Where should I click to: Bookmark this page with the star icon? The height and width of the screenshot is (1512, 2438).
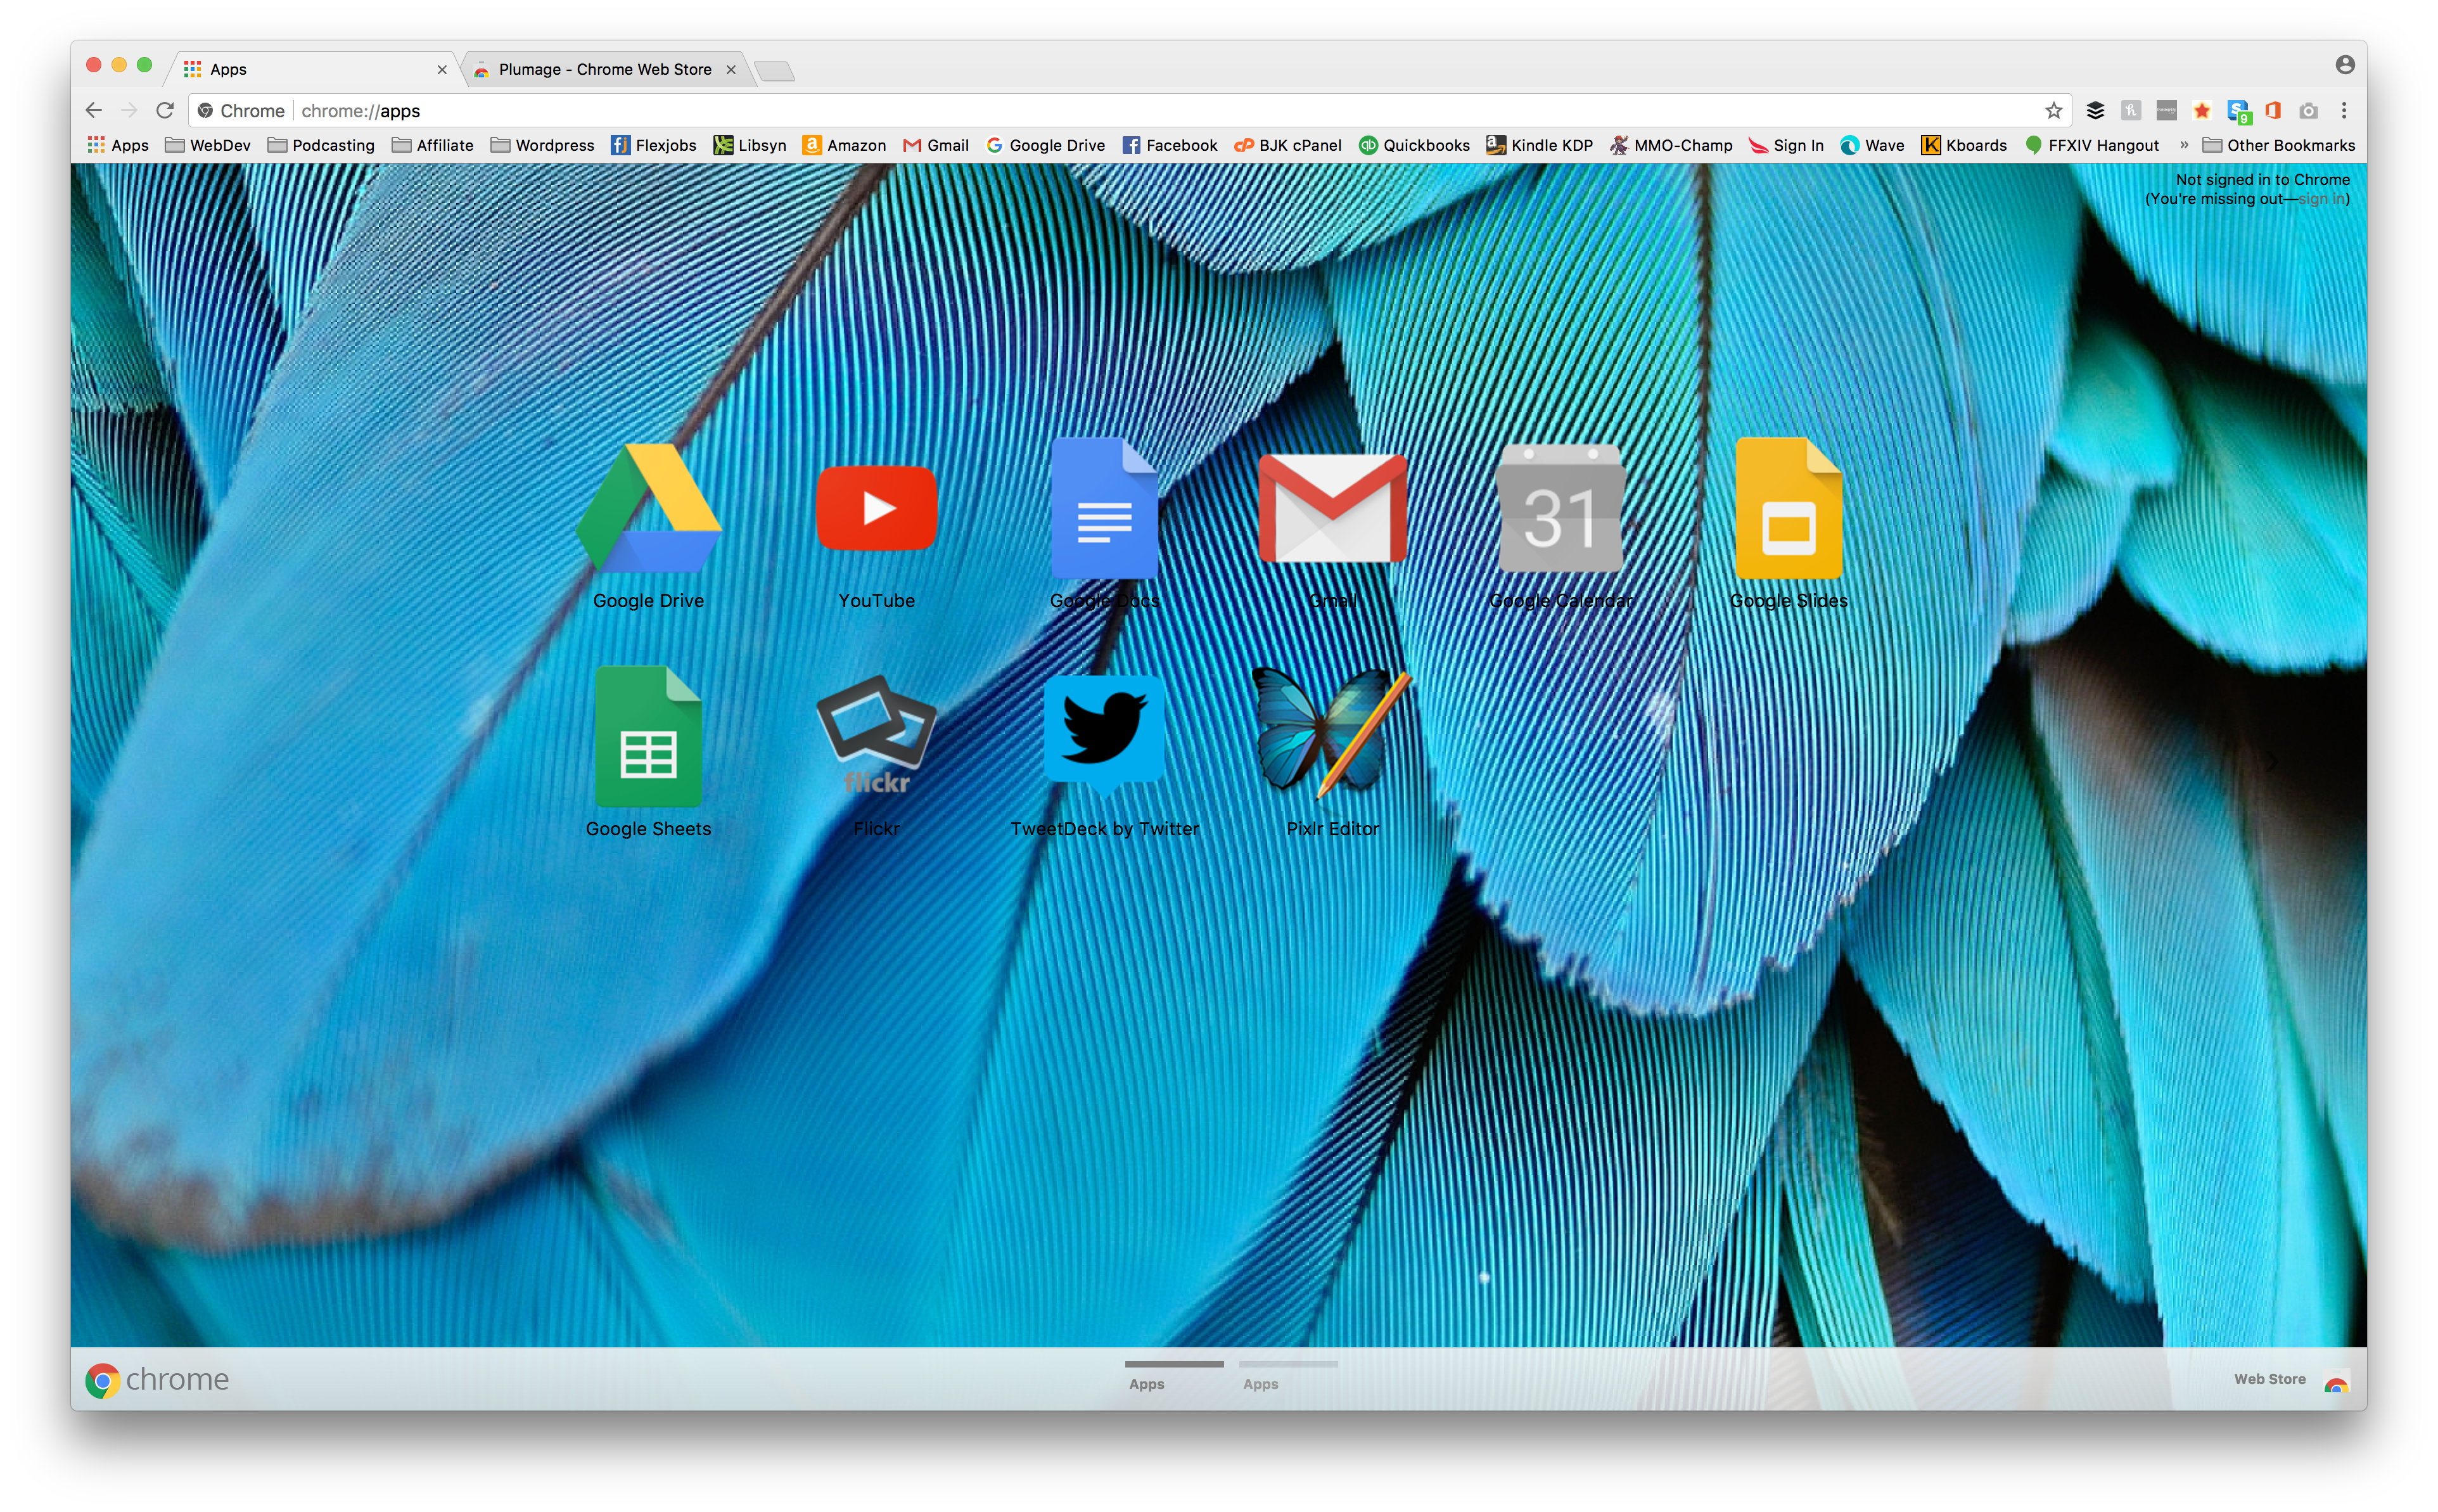coord(2053,111)
